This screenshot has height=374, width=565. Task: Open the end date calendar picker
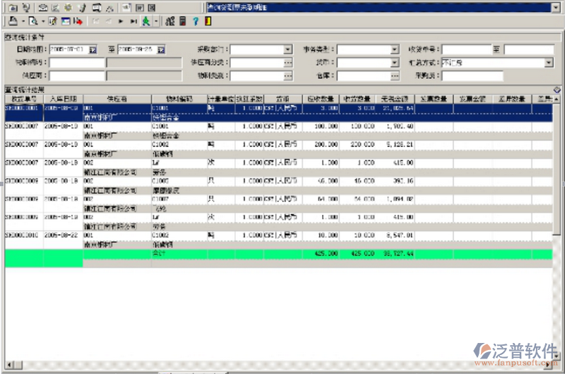pos(161,50)
